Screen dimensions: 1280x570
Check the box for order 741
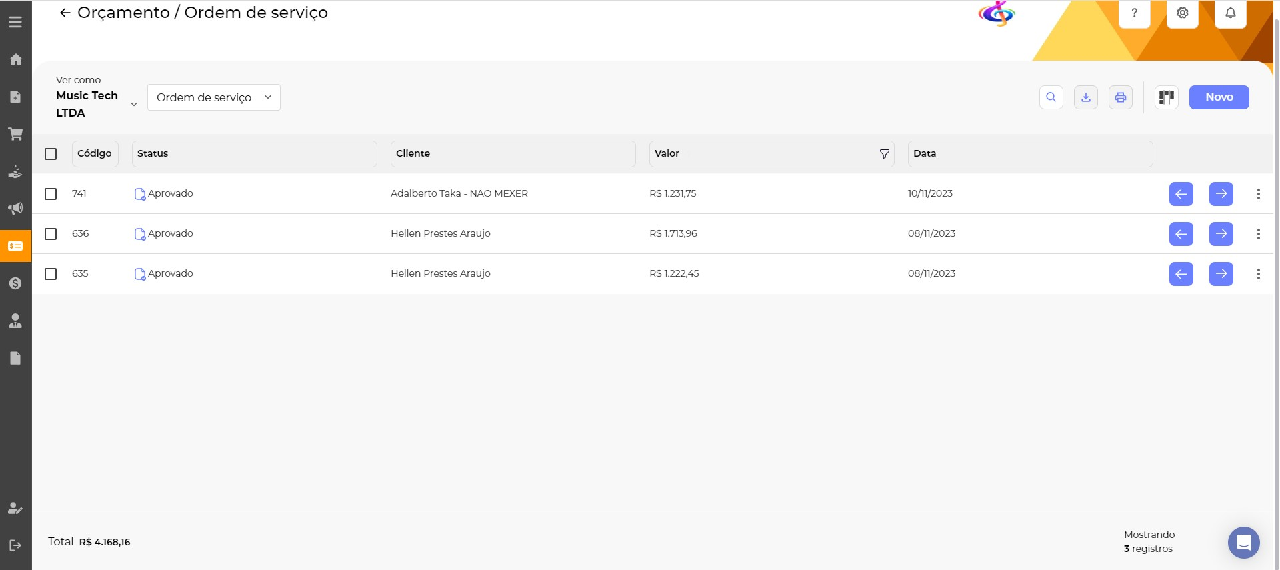(51, 194)
